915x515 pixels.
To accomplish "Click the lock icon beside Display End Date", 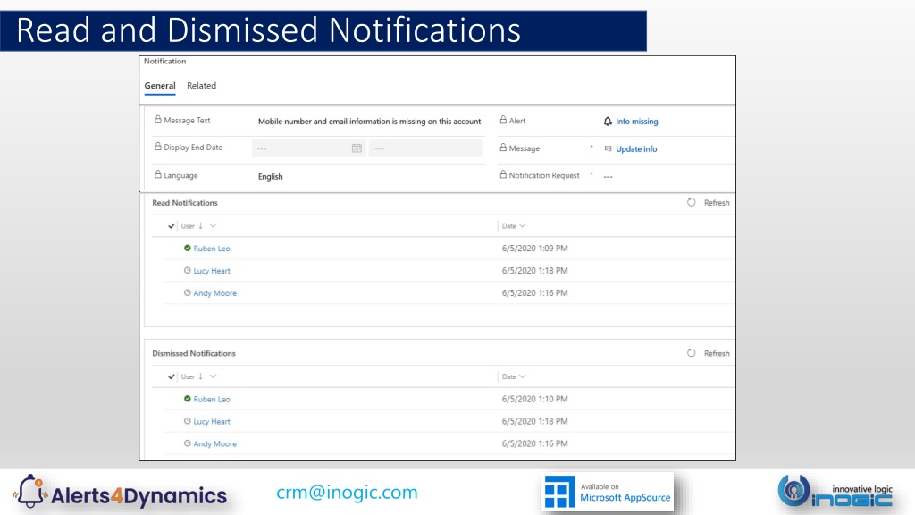I will pyautogui.click(x=158, y=147).
